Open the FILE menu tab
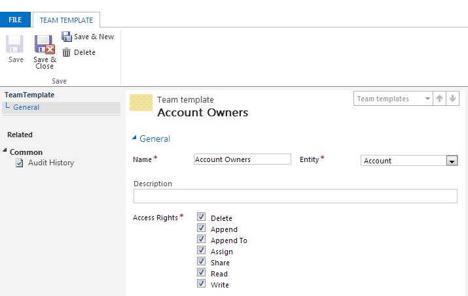468x296 pixels. (x=15, y=20)
